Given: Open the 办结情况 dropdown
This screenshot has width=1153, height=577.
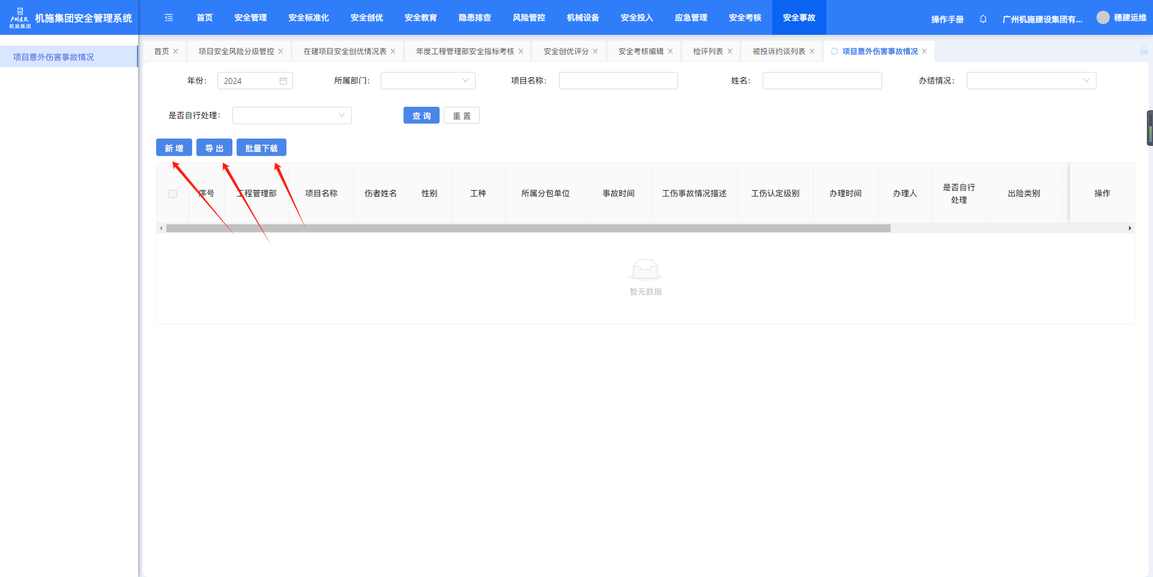Looking at the screenshot, I should coord(1030,81).
